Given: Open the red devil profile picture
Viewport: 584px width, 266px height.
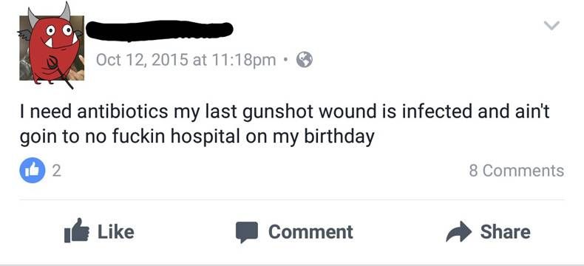Looking at the screenshot, I should click(x=52, y=46).
